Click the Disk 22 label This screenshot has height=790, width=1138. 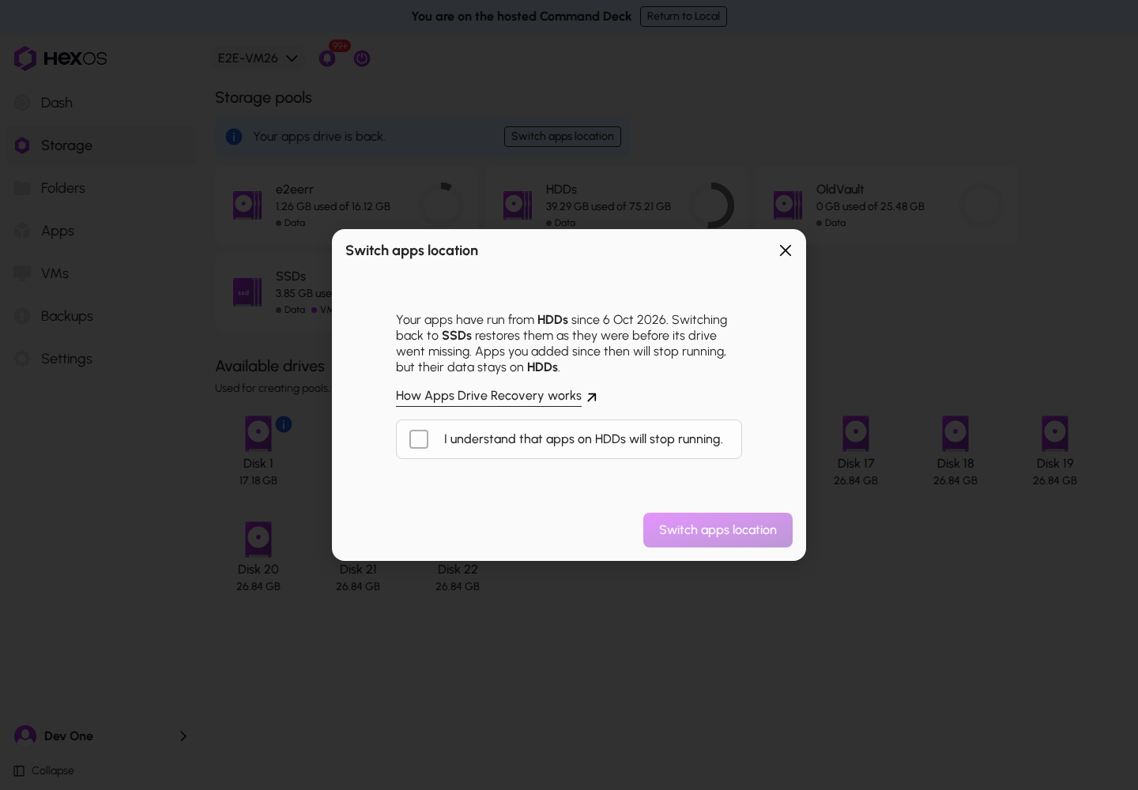[x=458, y=570]
